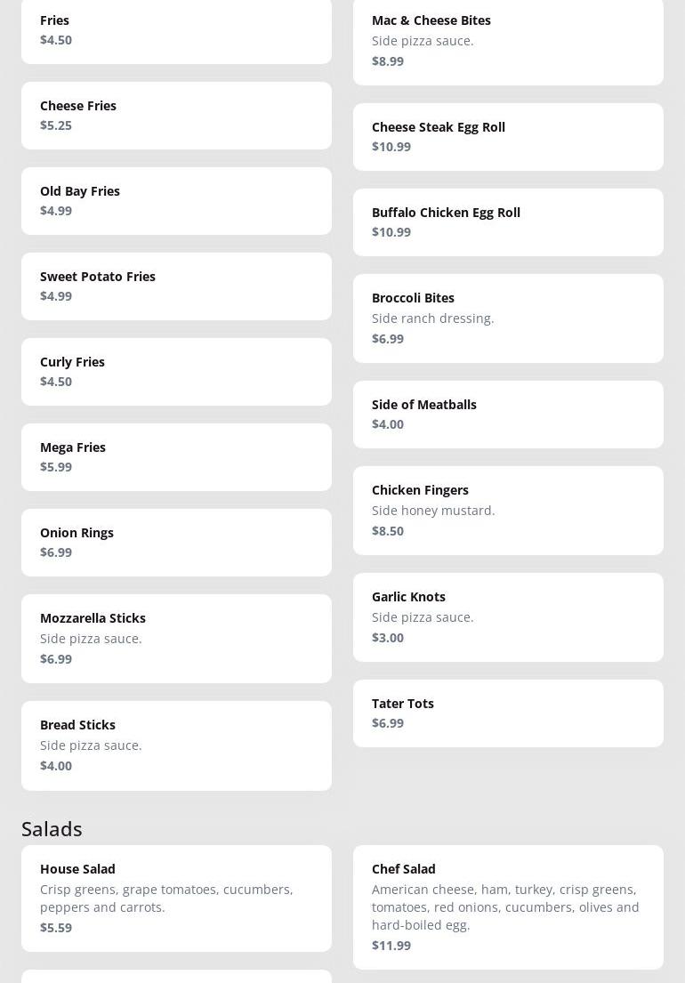This screenshot has width=685, height=983.
Task: Choose Buffalo Chicken Egg Roll
Action: click(x=508, y=222)
